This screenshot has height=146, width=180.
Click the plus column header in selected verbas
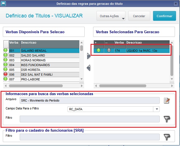click(99, 44)
